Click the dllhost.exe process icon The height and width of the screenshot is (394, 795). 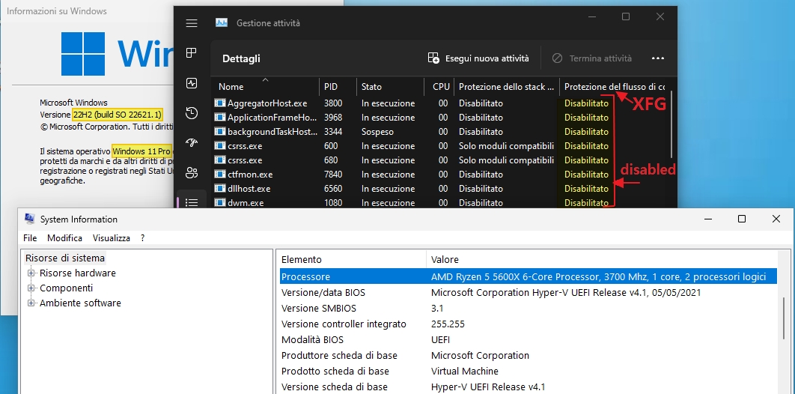(219, 188)
